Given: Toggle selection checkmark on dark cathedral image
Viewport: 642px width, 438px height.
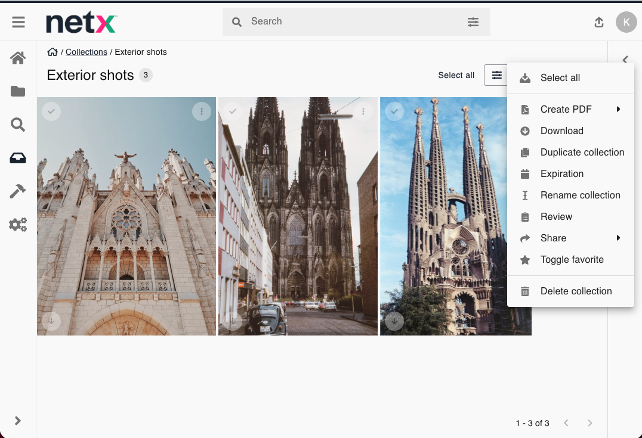Looking at the screenshot, I should pos(233,111).
